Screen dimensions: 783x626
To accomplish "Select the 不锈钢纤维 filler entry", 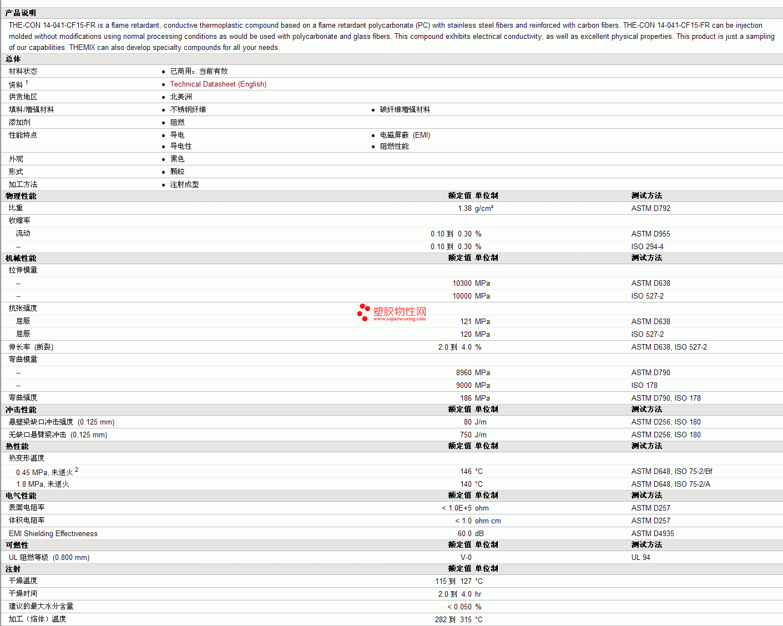I will (x=188, y=109).
